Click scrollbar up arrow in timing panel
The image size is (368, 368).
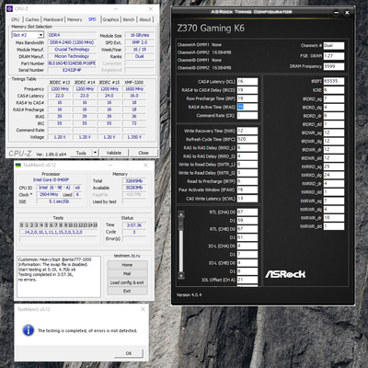(181, 214)
